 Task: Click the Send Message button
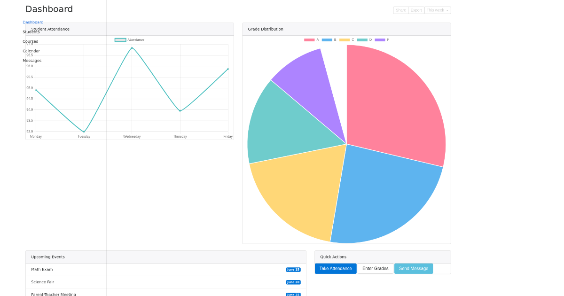tap(413, 268)
